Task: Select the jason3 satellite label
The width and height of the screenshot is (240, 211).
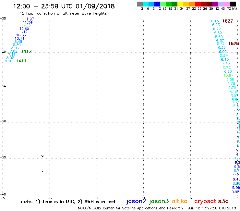Action: pos(159,201)
